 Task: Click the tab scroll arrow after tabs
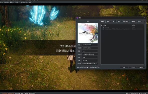point(144,21)
